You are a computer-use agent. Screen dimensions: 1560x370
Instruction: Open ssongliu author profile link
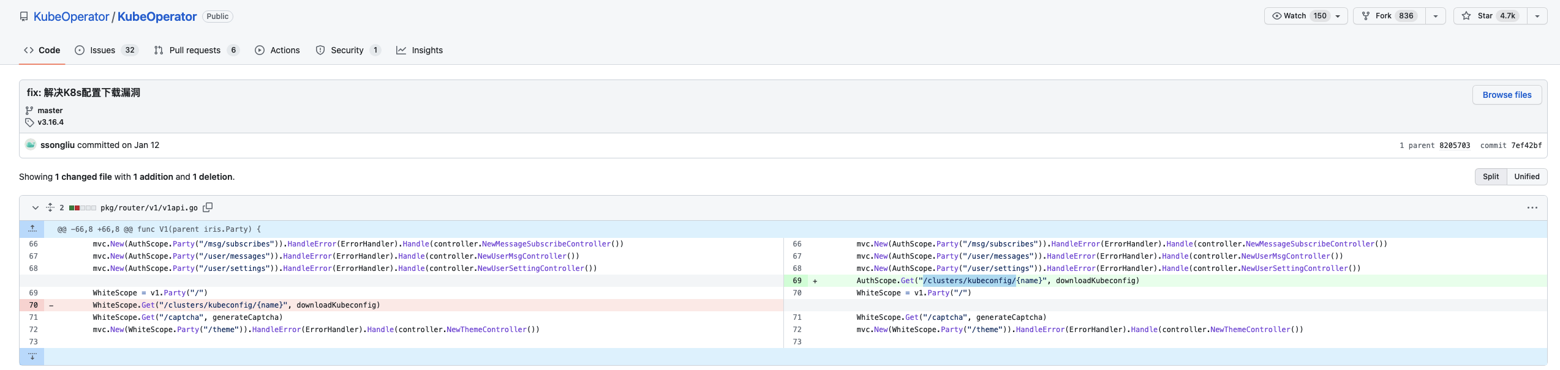click(58, 145)
